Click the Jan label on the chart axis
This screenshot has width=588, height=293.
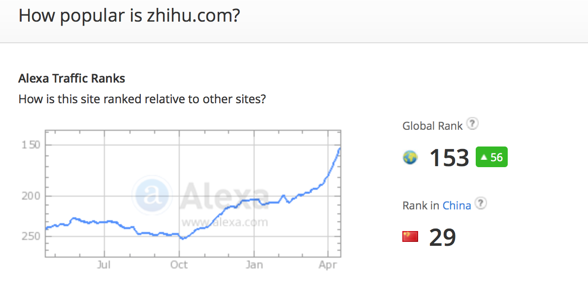coord(254,265)
